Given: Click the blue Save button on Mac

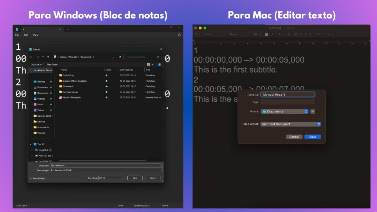Looking at the screenshot, I should (x=313, y=137).
